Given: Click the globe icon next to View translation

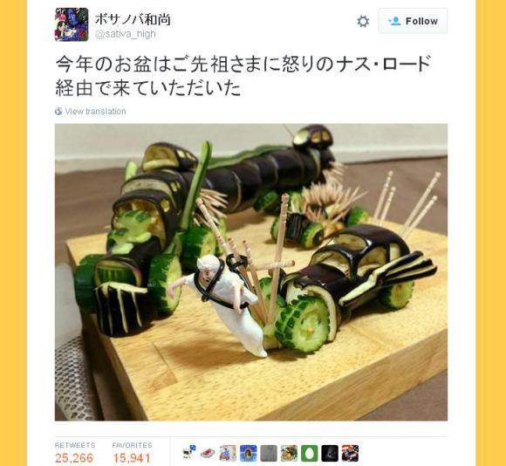Looking at the screenshot, I should tap(58, 112).
